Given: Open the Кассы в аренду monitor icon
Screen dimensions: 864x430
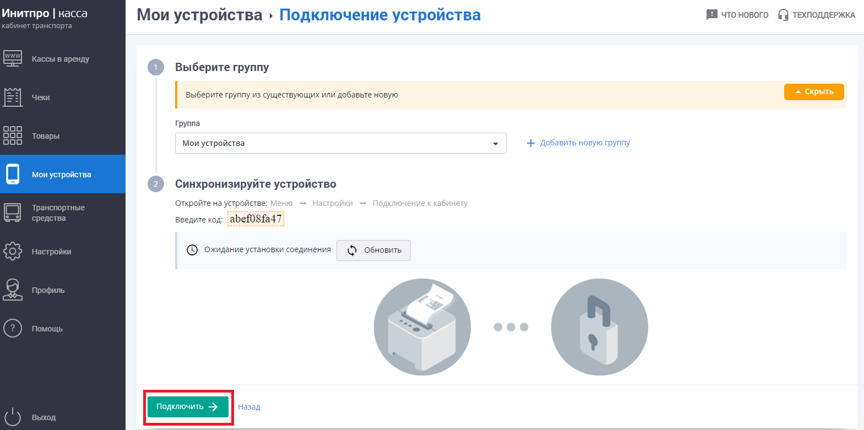Looking at the screenshot, I should point(13,58).
